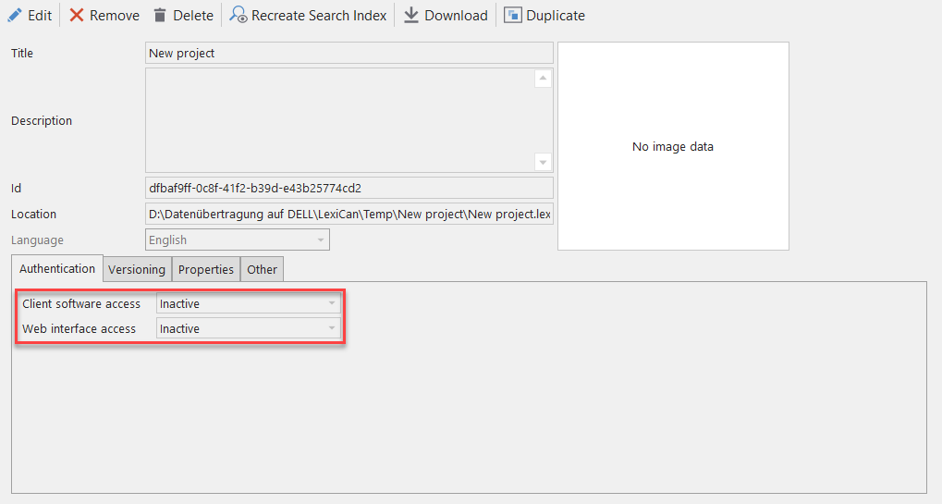This screenshot has width=942, height=504.
Task: Click the red X Remove icon
Action: point(77,15)
